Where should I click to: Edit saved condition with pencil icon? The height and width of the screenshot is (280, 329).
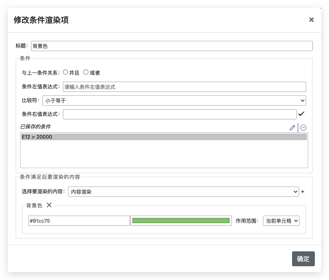(292, 128)
